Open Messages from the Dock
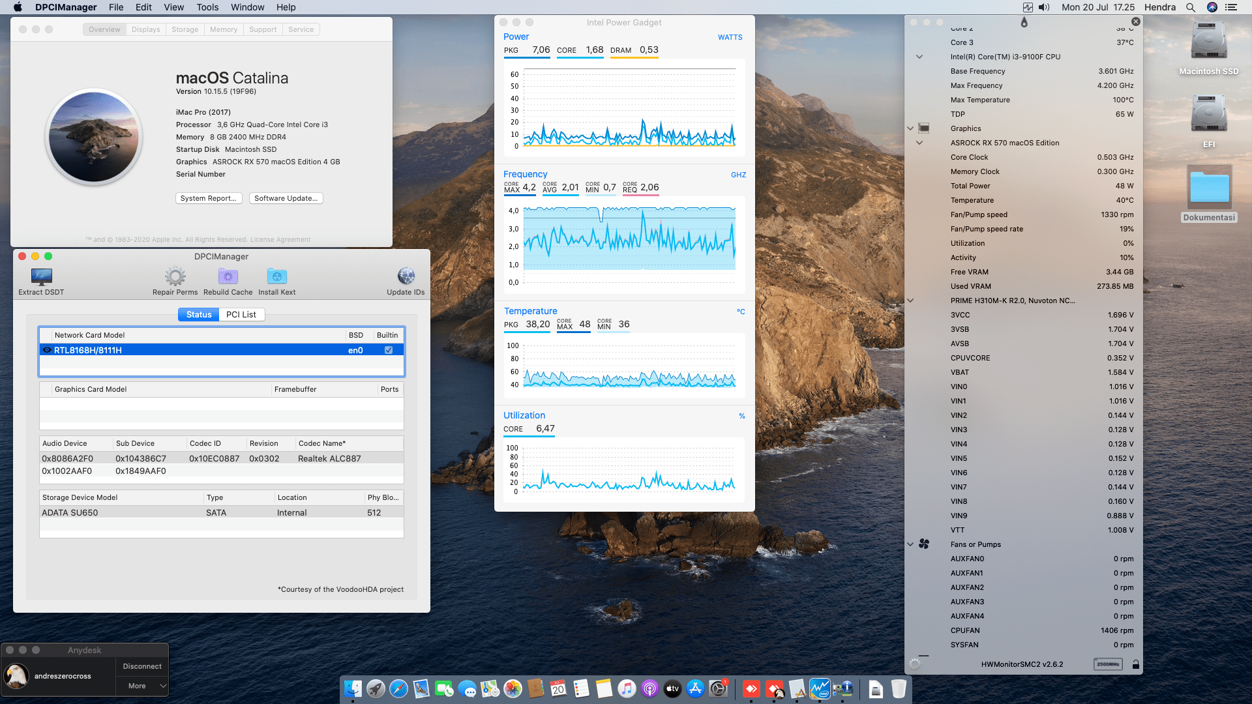The image size is (1252, 704). tap(467, 688)
